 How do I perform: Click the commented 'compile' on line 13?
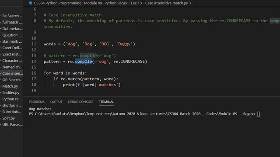click(88, 56)
